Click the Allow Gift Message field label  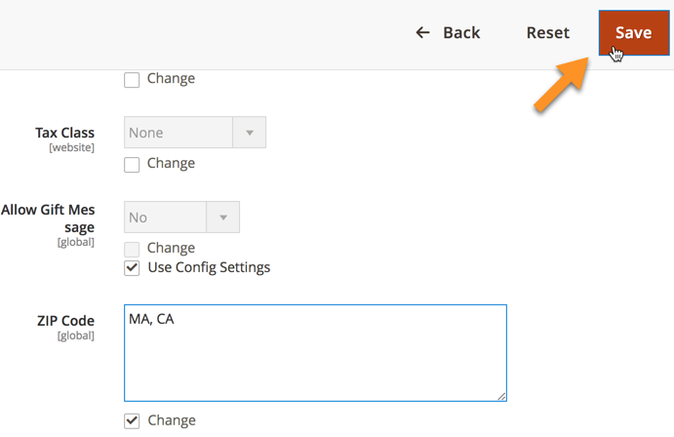point(48,218)
